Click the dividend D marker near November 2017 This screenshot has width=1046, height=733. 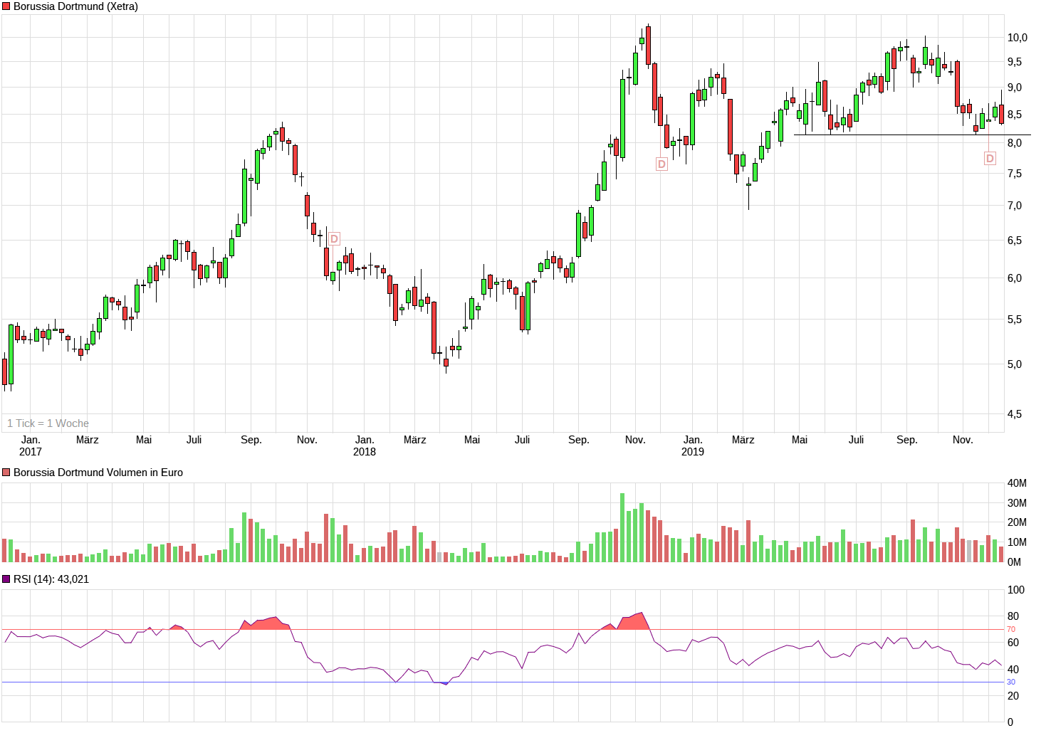click(x=334, y=239)
